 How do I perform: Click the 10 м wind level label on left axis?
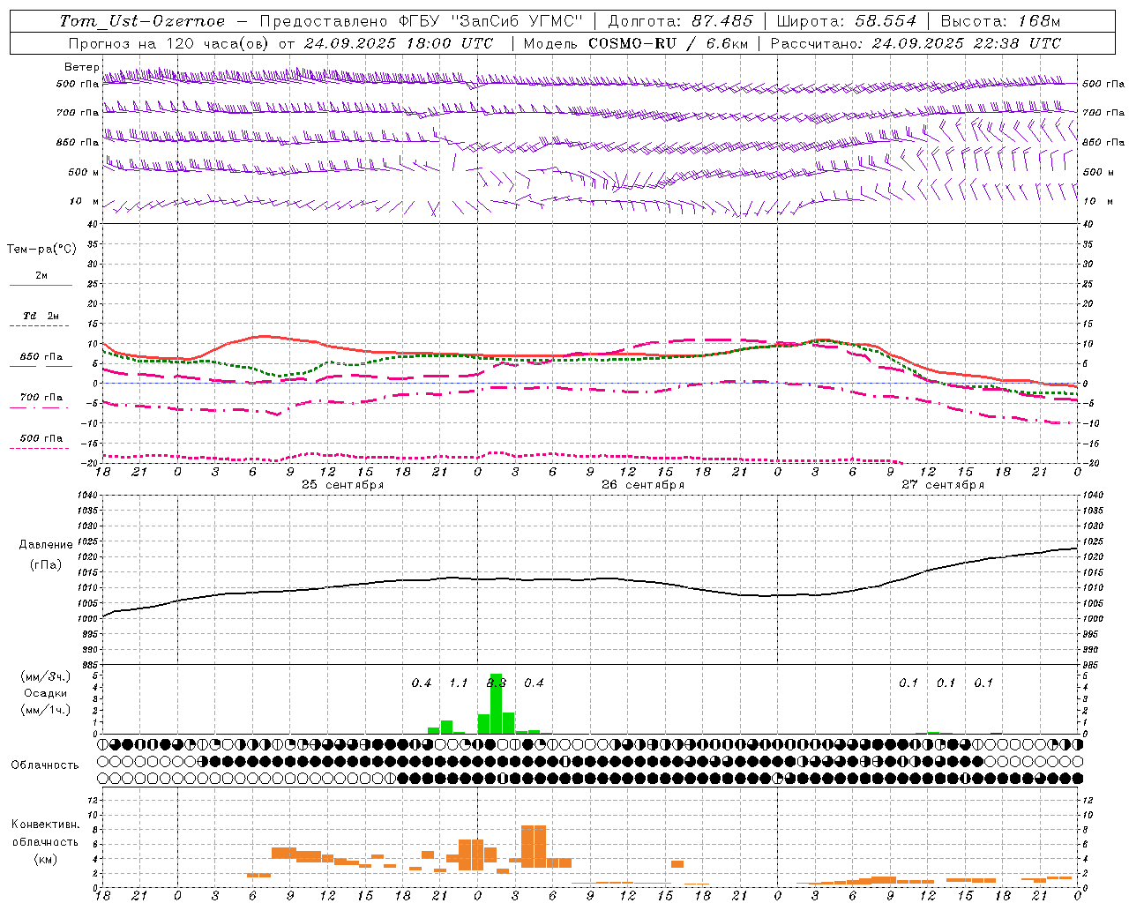click(84, 201)
